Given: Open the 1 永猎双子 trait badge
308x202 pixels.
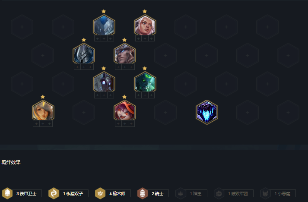Looking at the screenshot, I should 68,193.
